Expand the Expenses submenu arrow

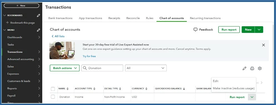pos(39,74)
